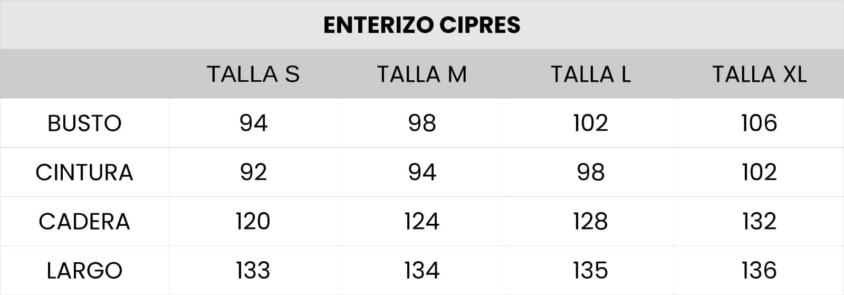Choose the TALLA XL column header
The width and height of the screenshot is (844, 295).
(x=760, y=74)
